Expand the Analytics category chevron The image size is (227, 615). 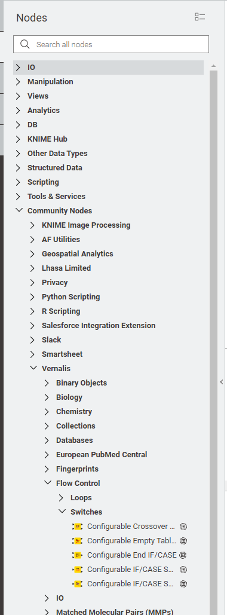(18, 110)
